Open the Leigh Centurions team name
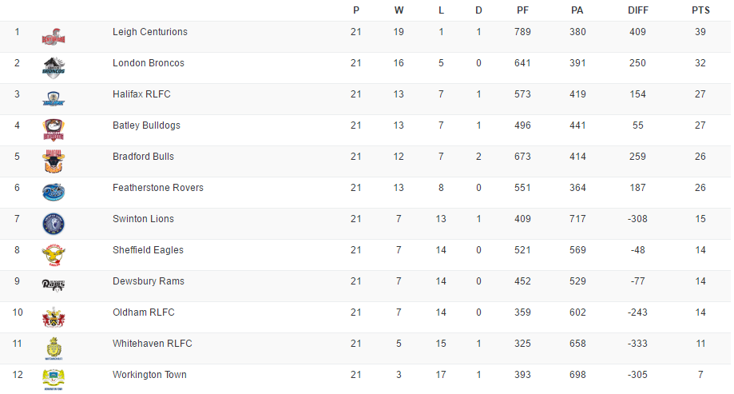Screen dimensions: 734x394 tap(150, 32)
